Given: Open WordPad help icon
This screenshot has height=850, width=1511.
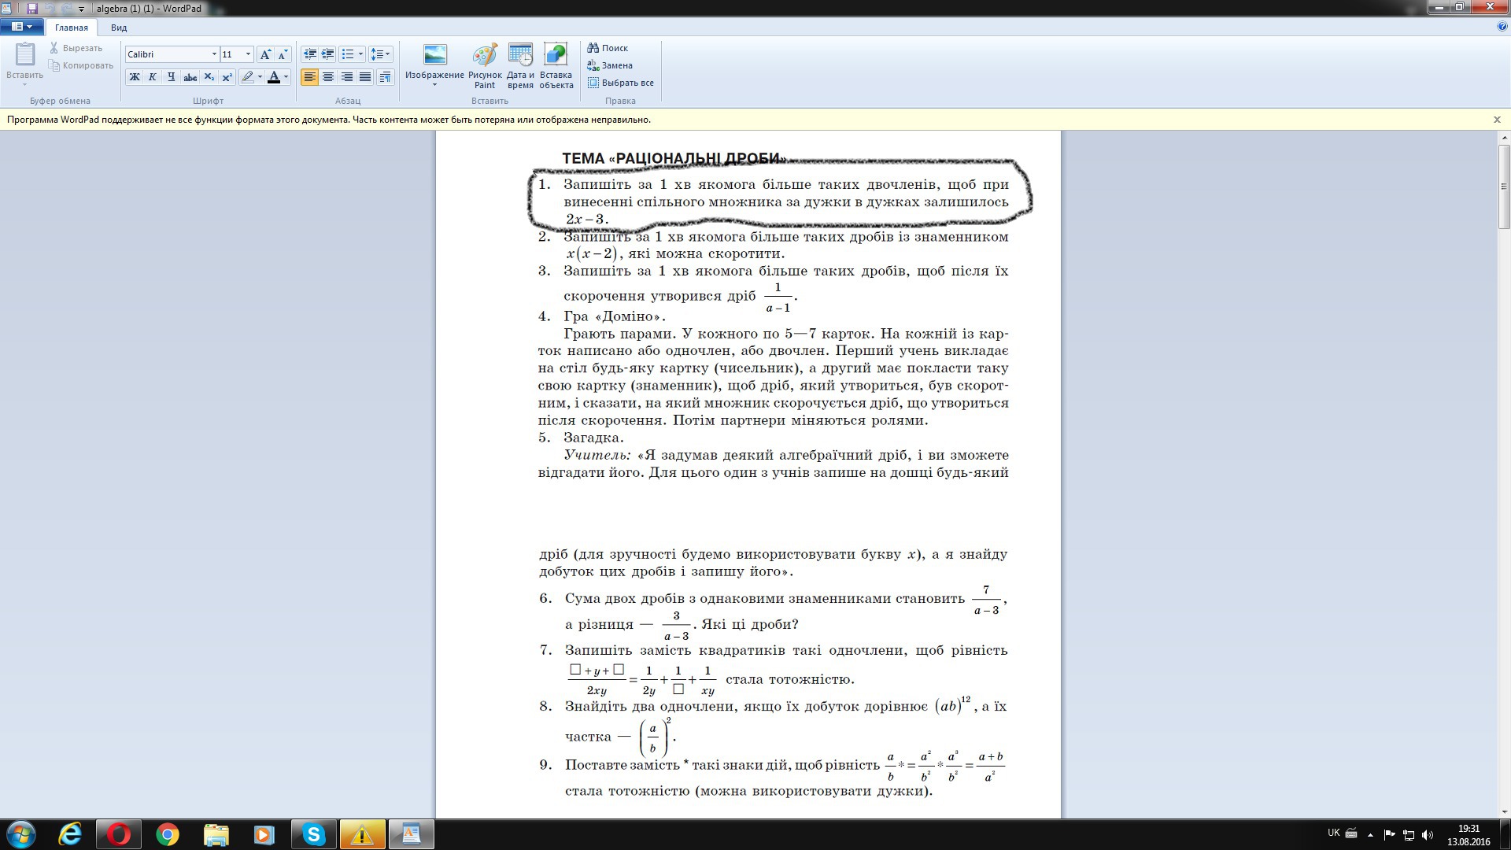Looking at the screenshot, I should coord(1502,27).
